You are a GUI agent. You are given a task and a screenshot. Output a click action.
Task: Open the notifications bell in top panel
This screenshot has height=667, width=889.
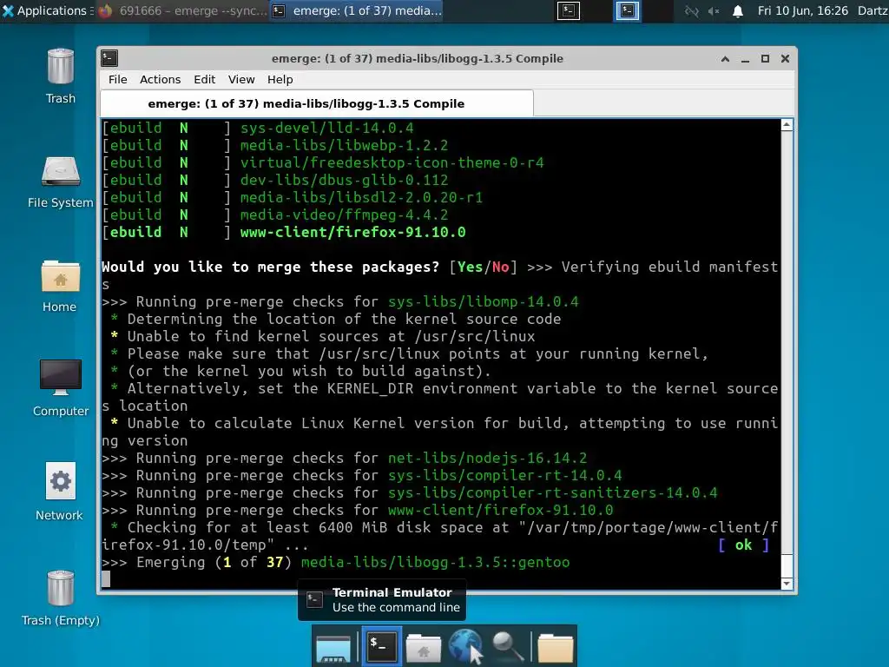(x=738, y=10)
